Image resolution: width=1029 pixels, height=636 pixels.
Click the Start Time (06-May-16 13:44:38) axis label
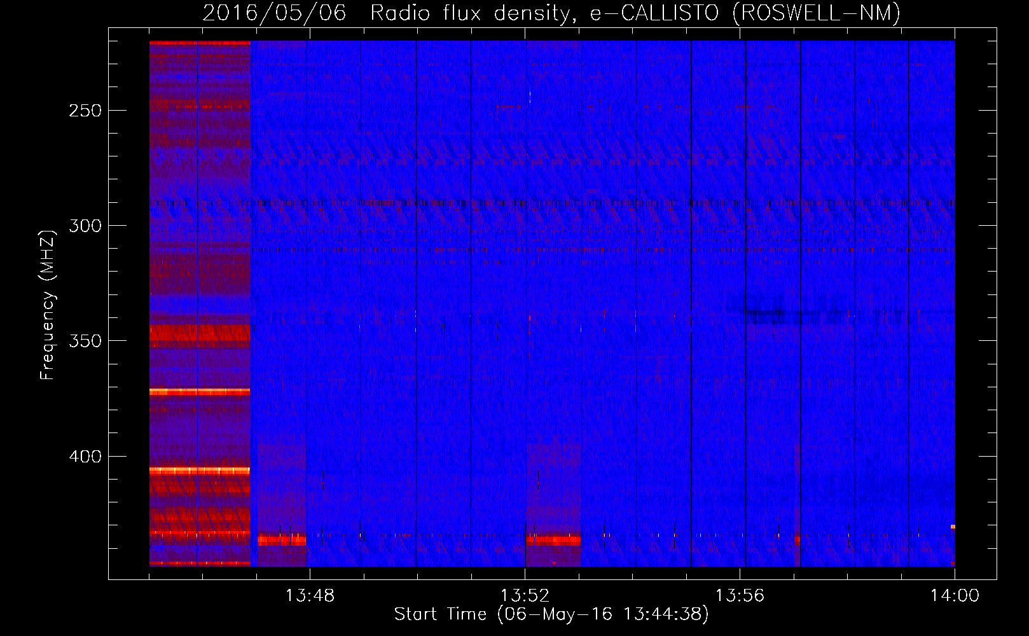[x=551, y=614]
